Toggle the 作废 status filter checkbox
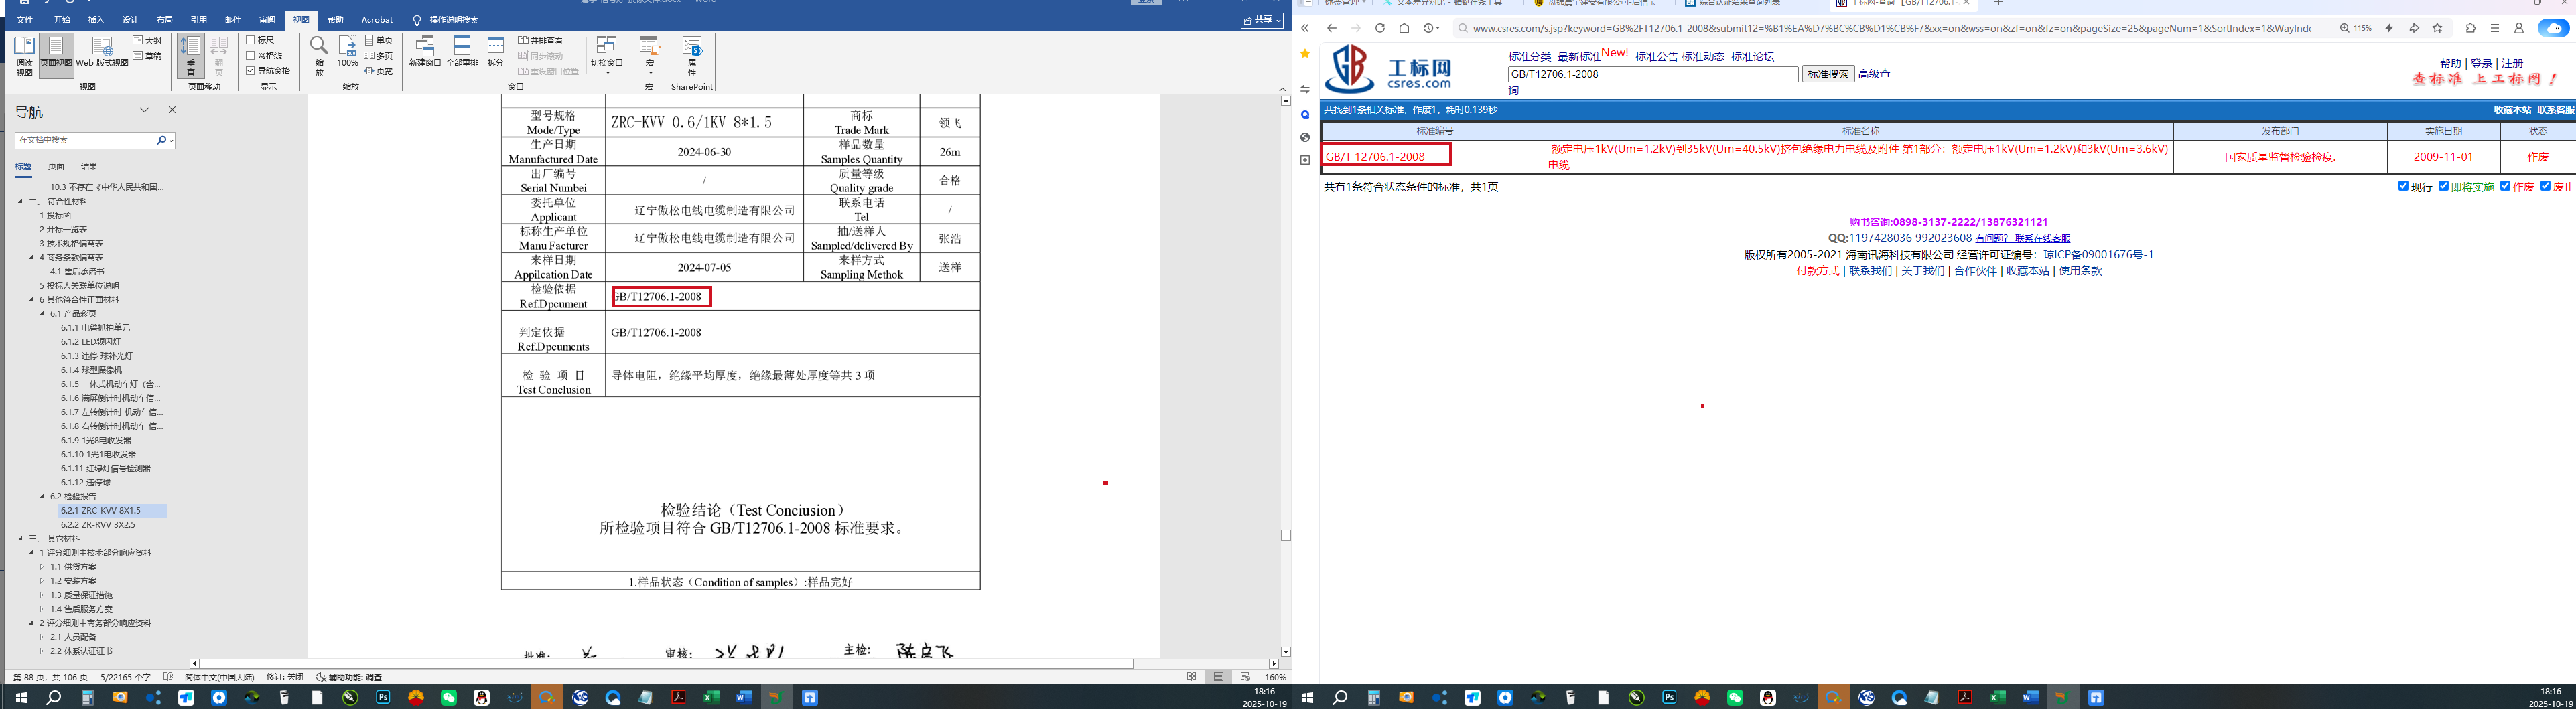 tap(2505, 186)
